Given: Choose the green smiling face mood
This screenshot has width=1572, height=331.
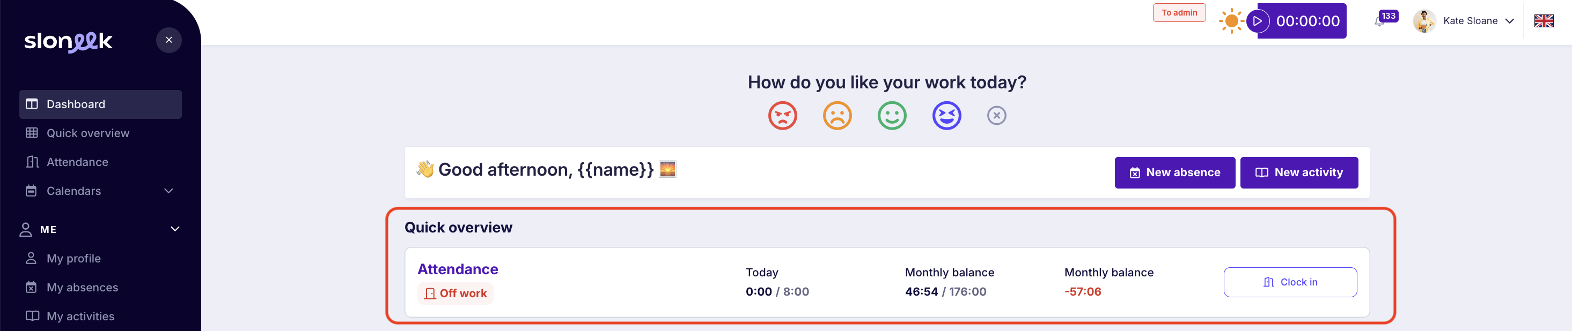Looking at the screenshot, I should [892, 115].
